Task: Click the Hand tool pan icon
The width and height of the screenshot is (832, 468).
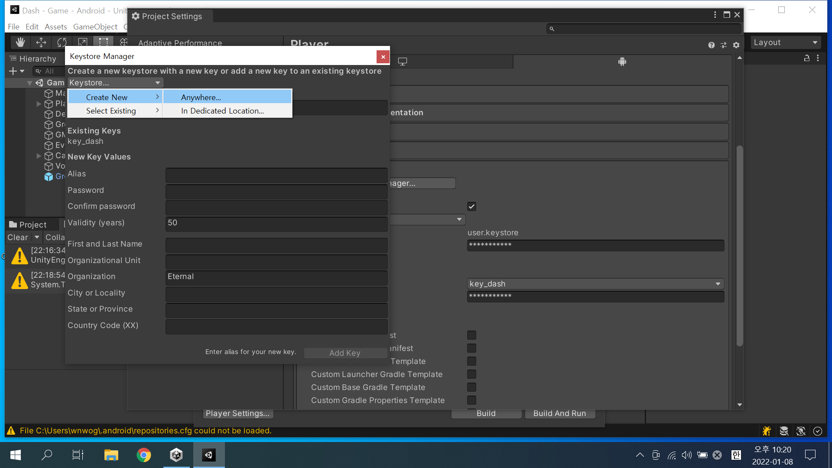Action: coord(20,42)
